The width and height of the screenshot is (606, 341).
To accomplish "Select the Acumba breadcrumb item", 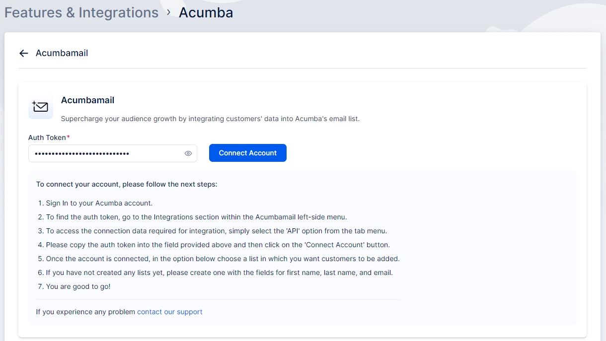I will (206, 12).
